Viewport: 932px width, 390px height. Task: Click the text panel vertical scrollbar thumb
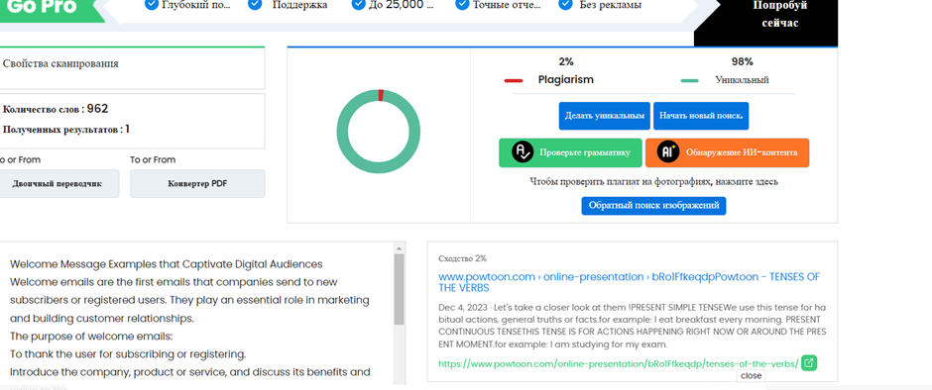(399, 290)
